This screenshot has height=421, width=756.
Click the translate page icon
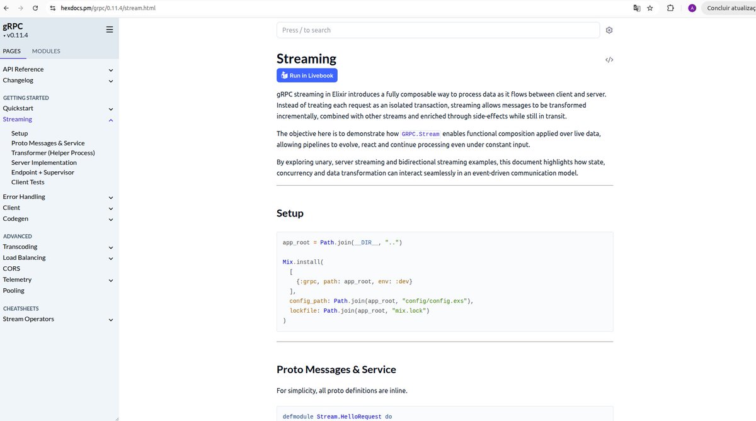637,8
